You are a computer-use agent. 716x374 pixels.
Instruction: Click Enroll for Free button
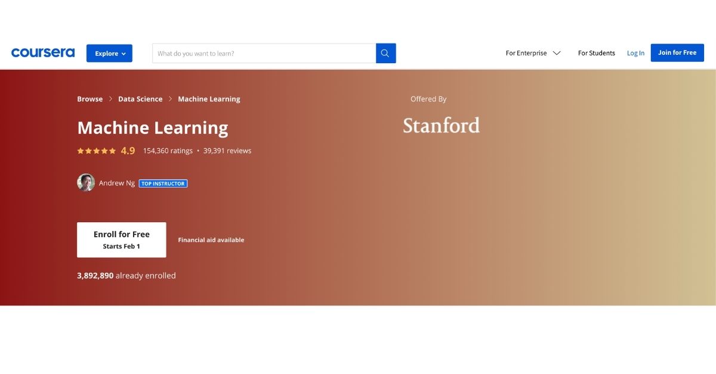tap(122, 240)
